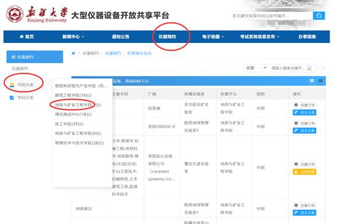Viewport: 340px width, 224px height.
Task: Open 学院分类 in the sidebar
Action: 25,85
